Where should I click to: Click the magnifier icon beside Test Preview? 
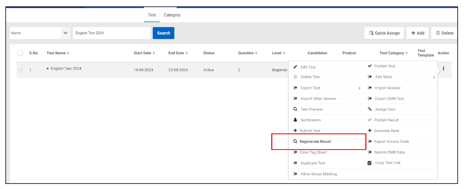pos(295,109)
